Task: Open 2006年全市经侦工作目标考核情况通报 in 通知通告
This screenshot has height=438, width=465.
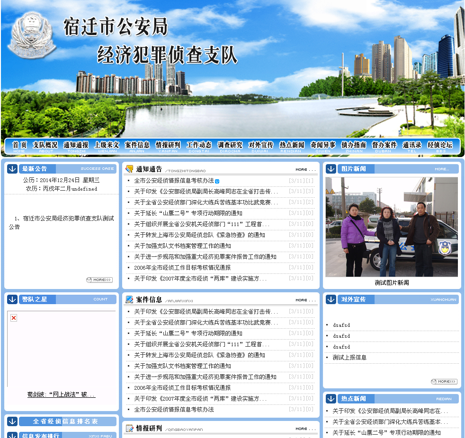Action: [x=182, y=268]
